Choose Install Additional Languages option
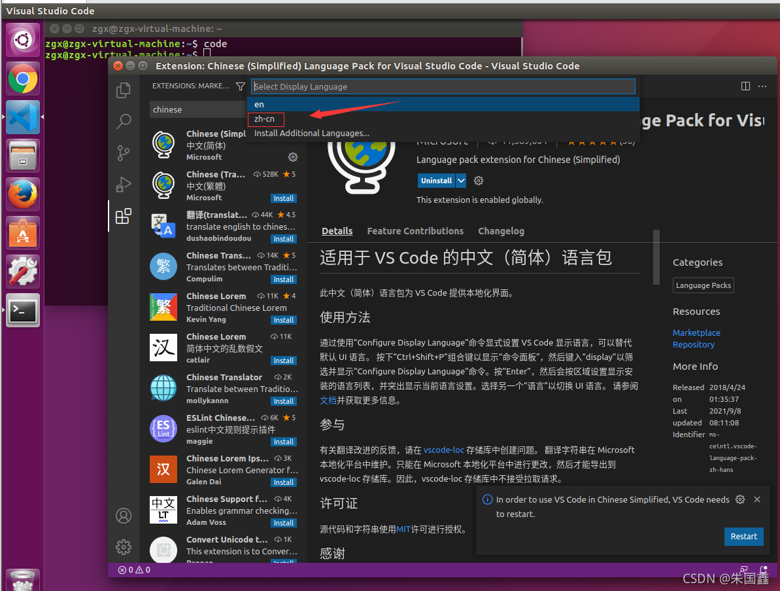780x591 pixels. coord(443,134)
